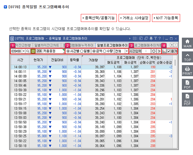The height and width of the screenshot is (155, 193).
Task: Click the magnifier stock search icon
Action: [x=28, y=51]
